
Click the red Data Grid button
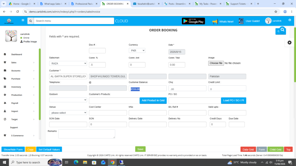pos(248,150)
